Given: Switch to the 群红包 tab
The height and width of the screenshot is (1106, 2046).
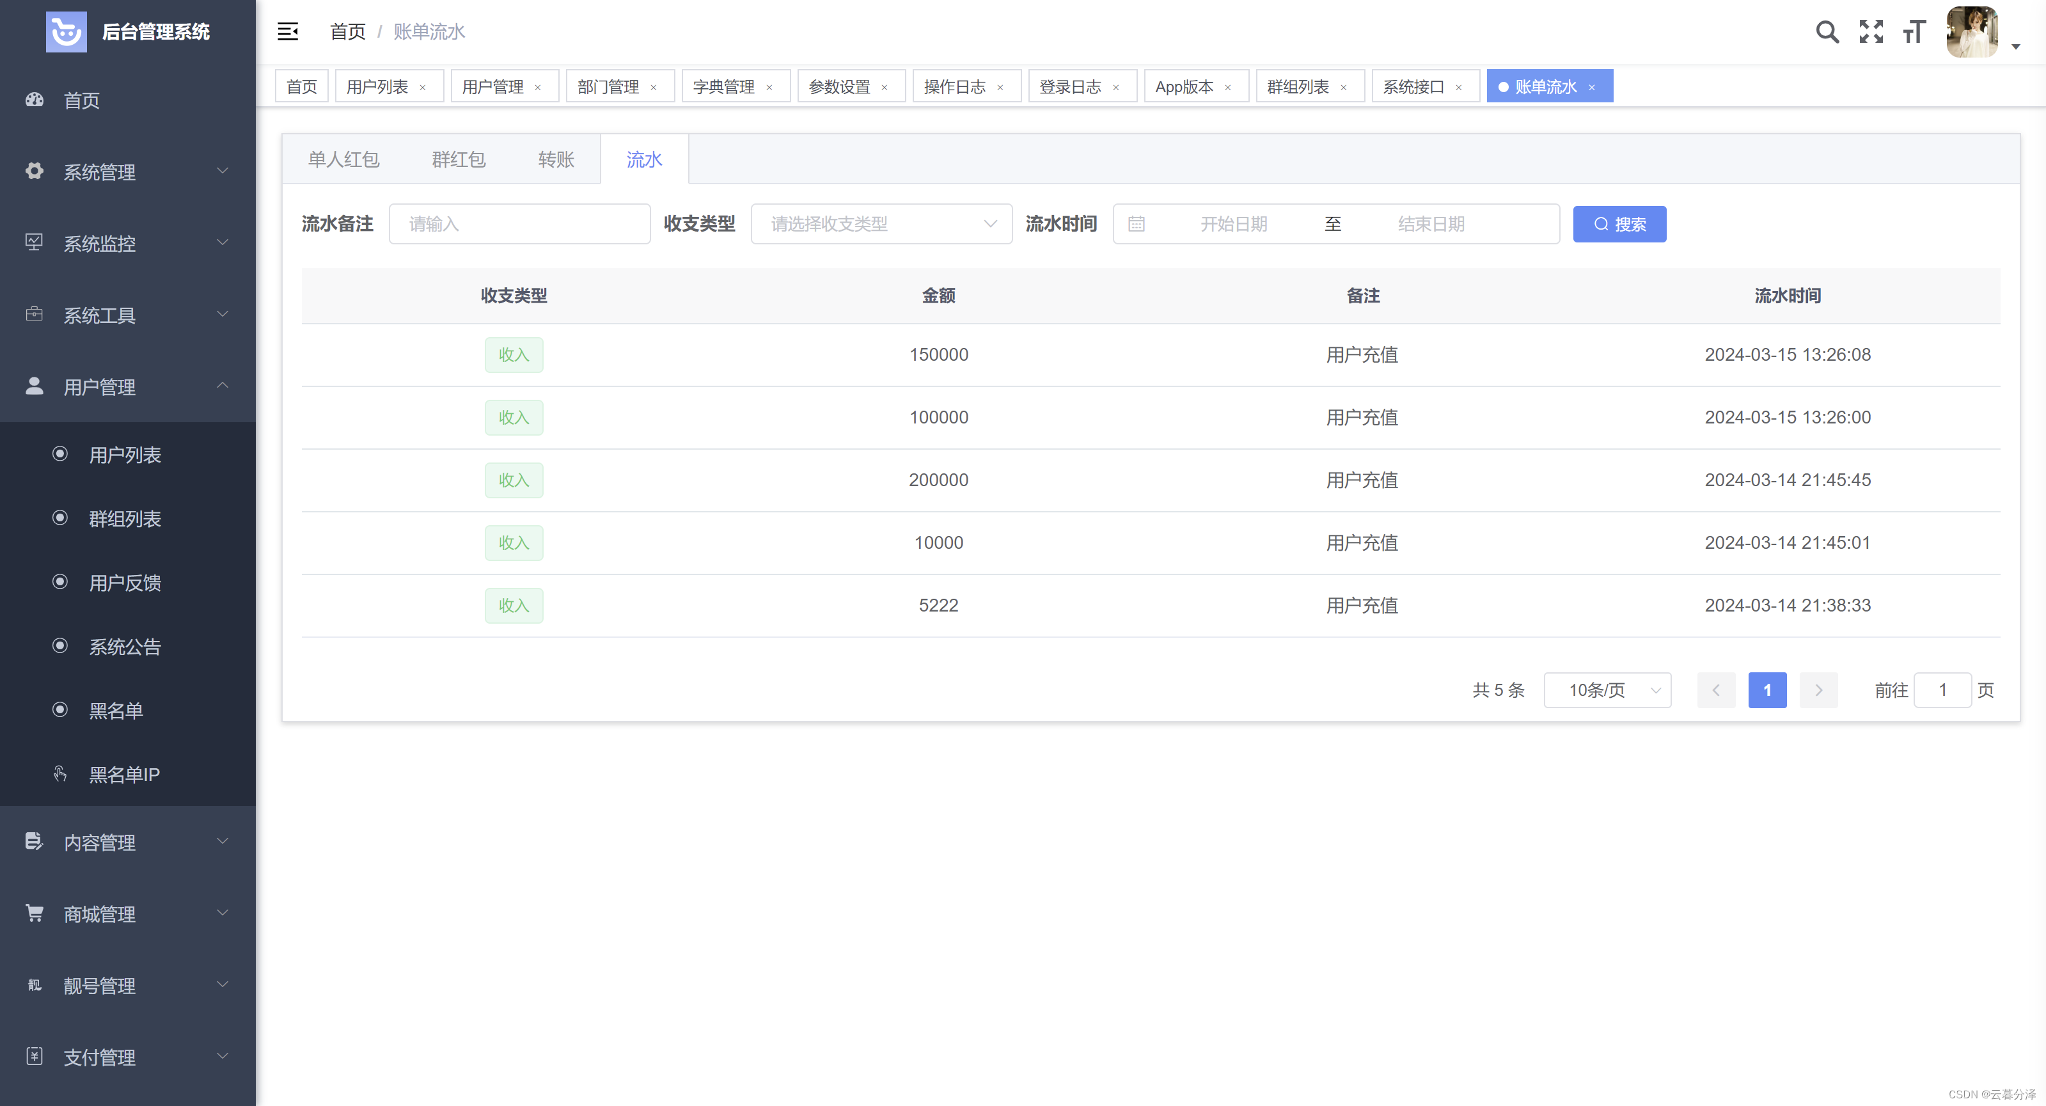Looking at the screenshot, I should click(459, 160).
